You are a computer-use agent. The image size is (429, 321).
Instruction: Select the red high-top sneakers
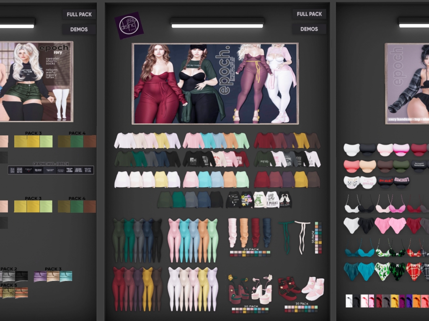pyautogui.click(x=287, y=289)
